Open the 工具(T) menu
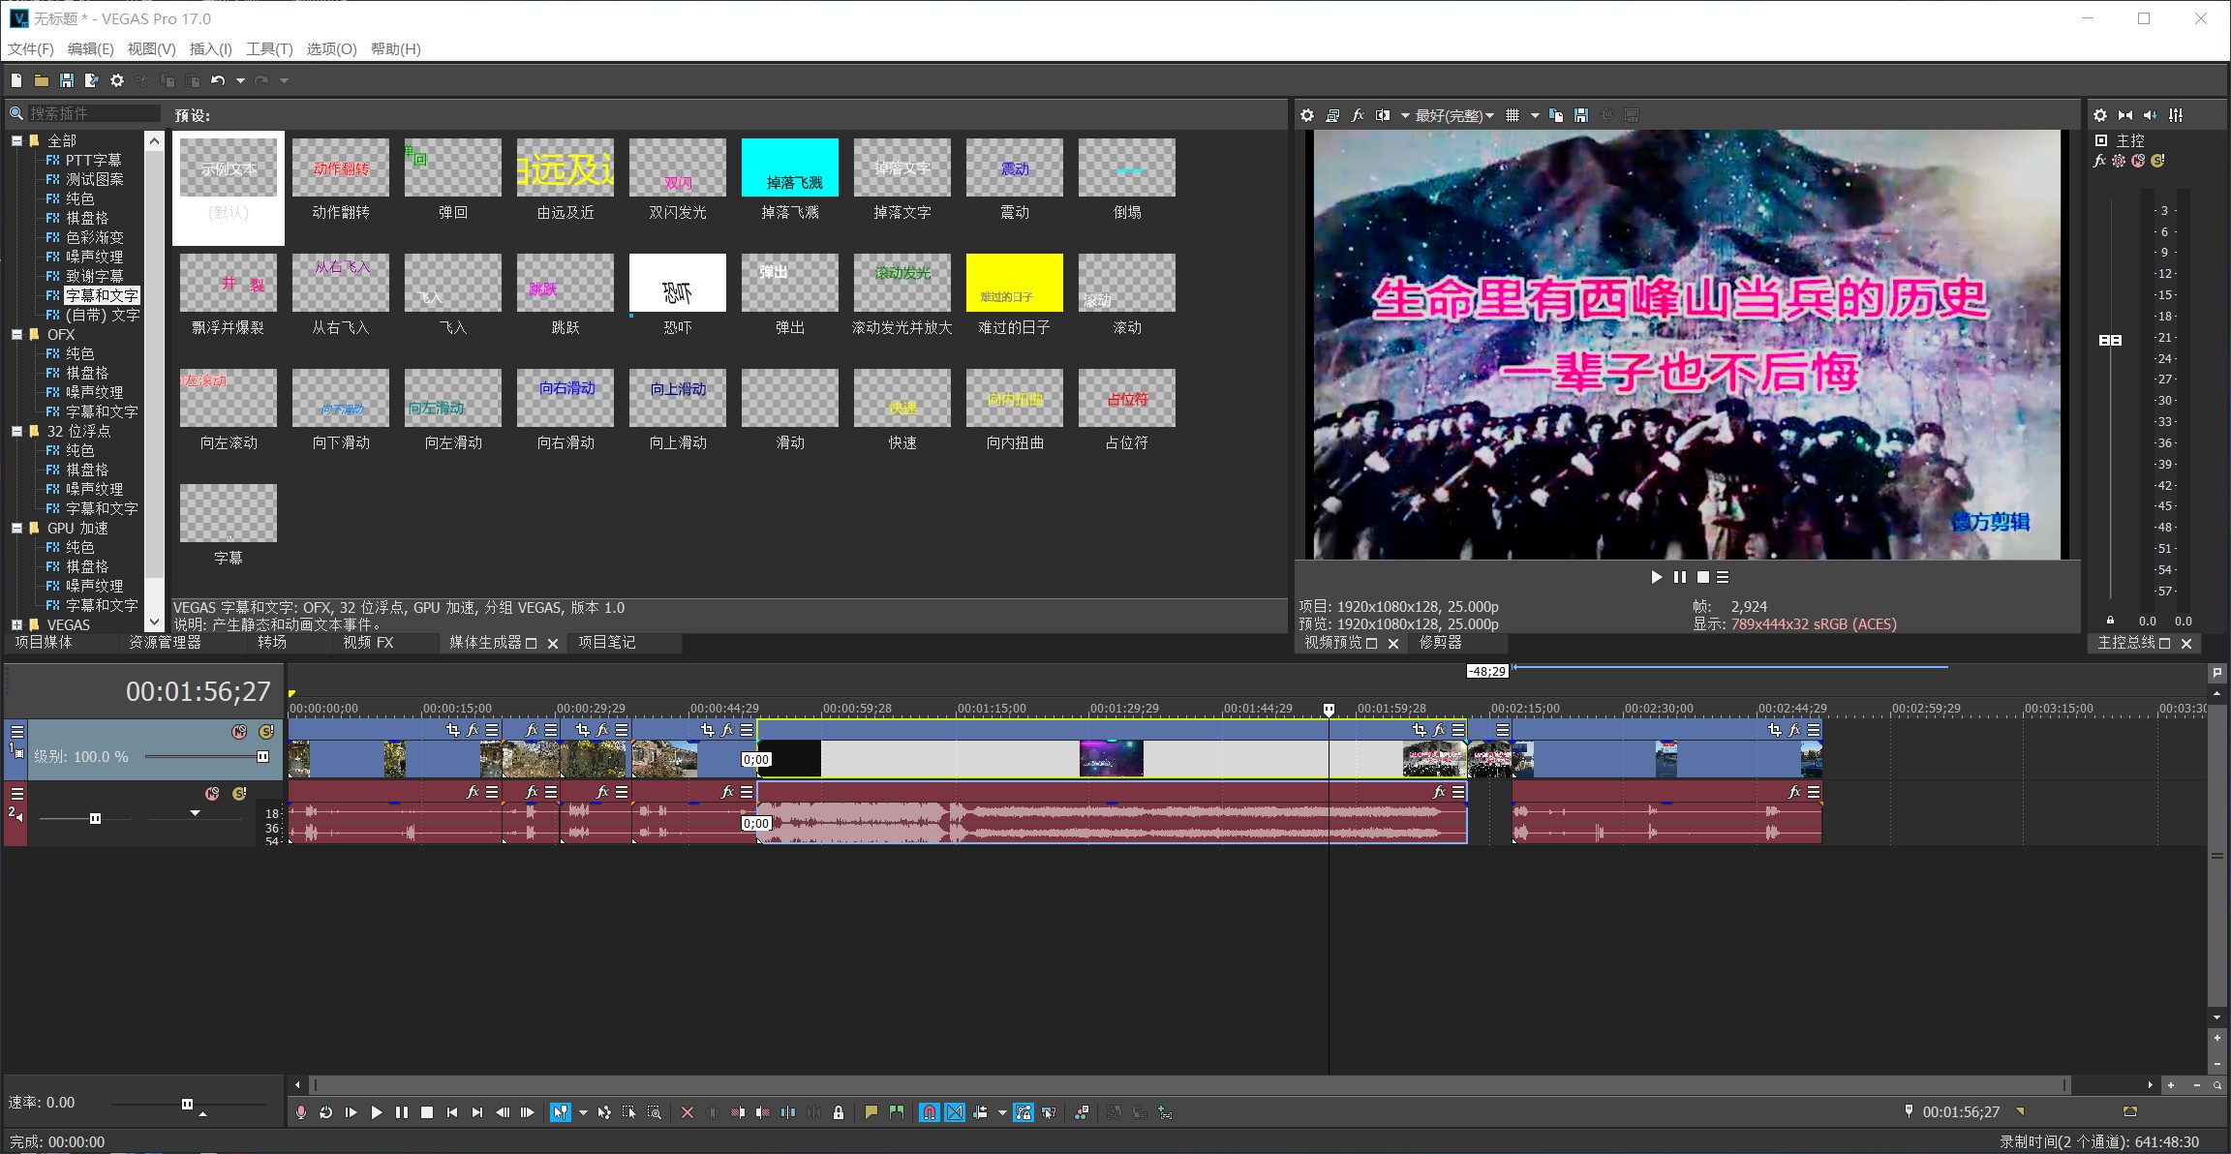This screenshot has height=1154, width=2231. [x=269, y=49]
